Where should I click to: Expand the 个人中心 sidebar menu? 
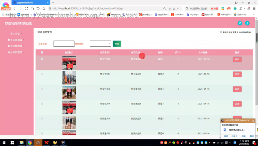(x=16, y=34)
